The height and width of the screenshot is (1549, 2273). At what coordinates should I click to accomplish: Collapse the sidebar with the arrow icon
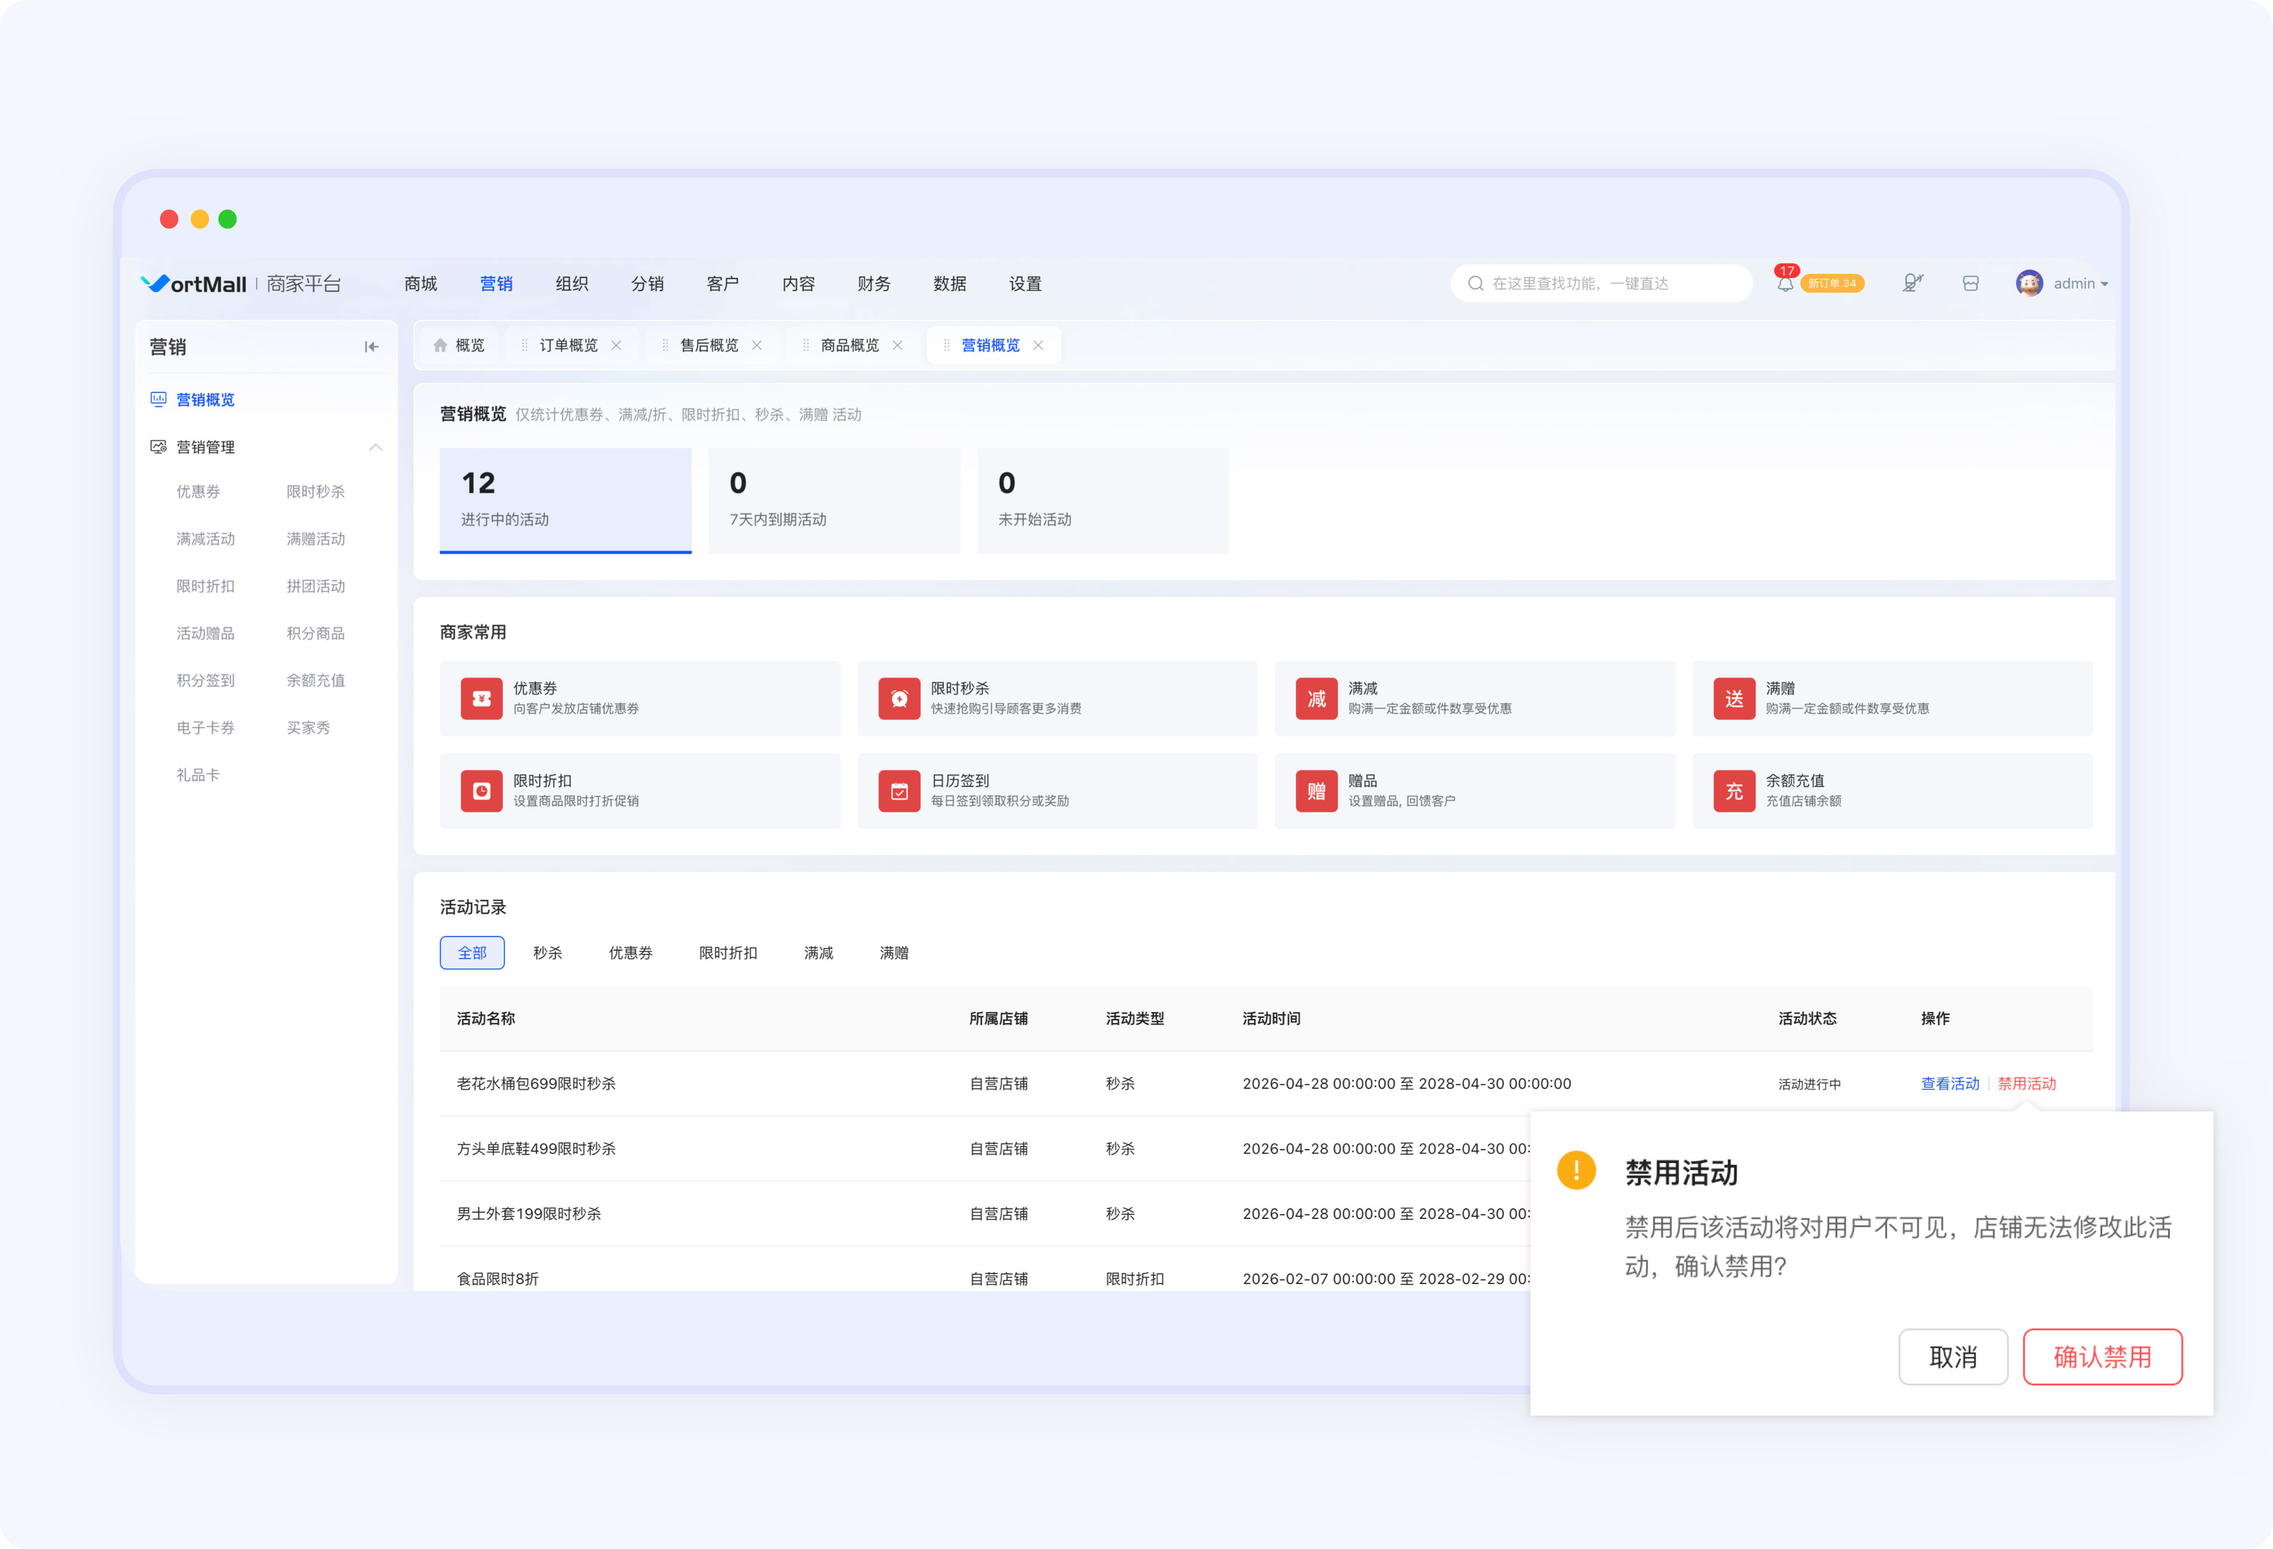tap(372, 346)
